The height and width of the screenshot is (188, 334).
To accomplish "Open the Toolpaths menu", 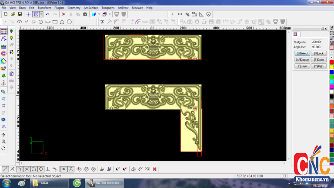I will pos(108,8).
